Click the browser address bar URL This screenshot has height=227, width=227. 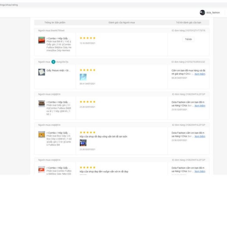coord(9,5)
